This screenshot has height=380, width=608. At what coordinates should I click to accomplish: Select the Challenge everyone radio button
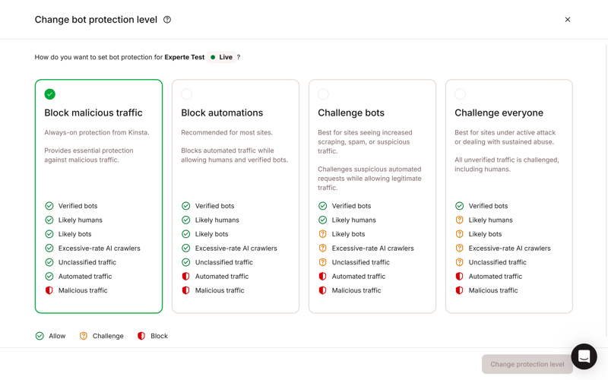tap(461, 94)
